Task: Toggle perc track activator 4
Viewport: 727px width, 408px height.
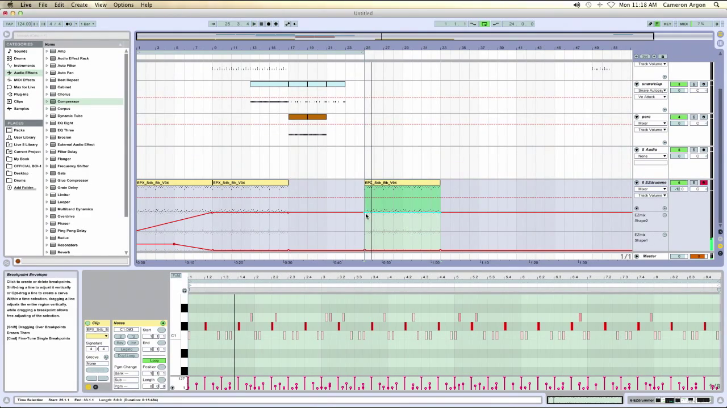Action: 679,117
